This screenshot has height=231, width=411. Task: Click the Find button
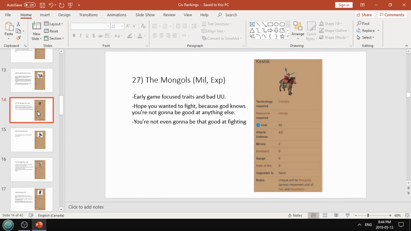pyautogui.click(x=363, y=23)
